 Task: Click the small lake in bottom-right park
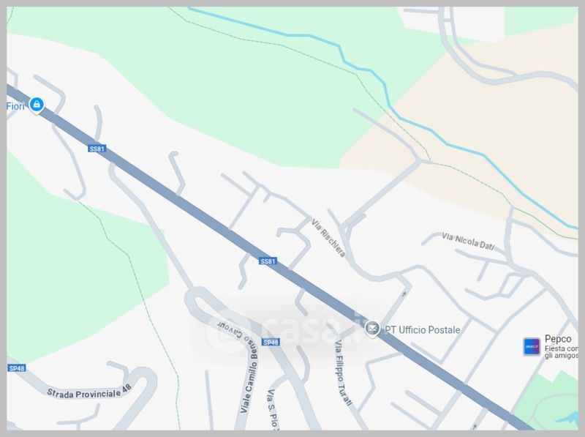pos(567,417)
